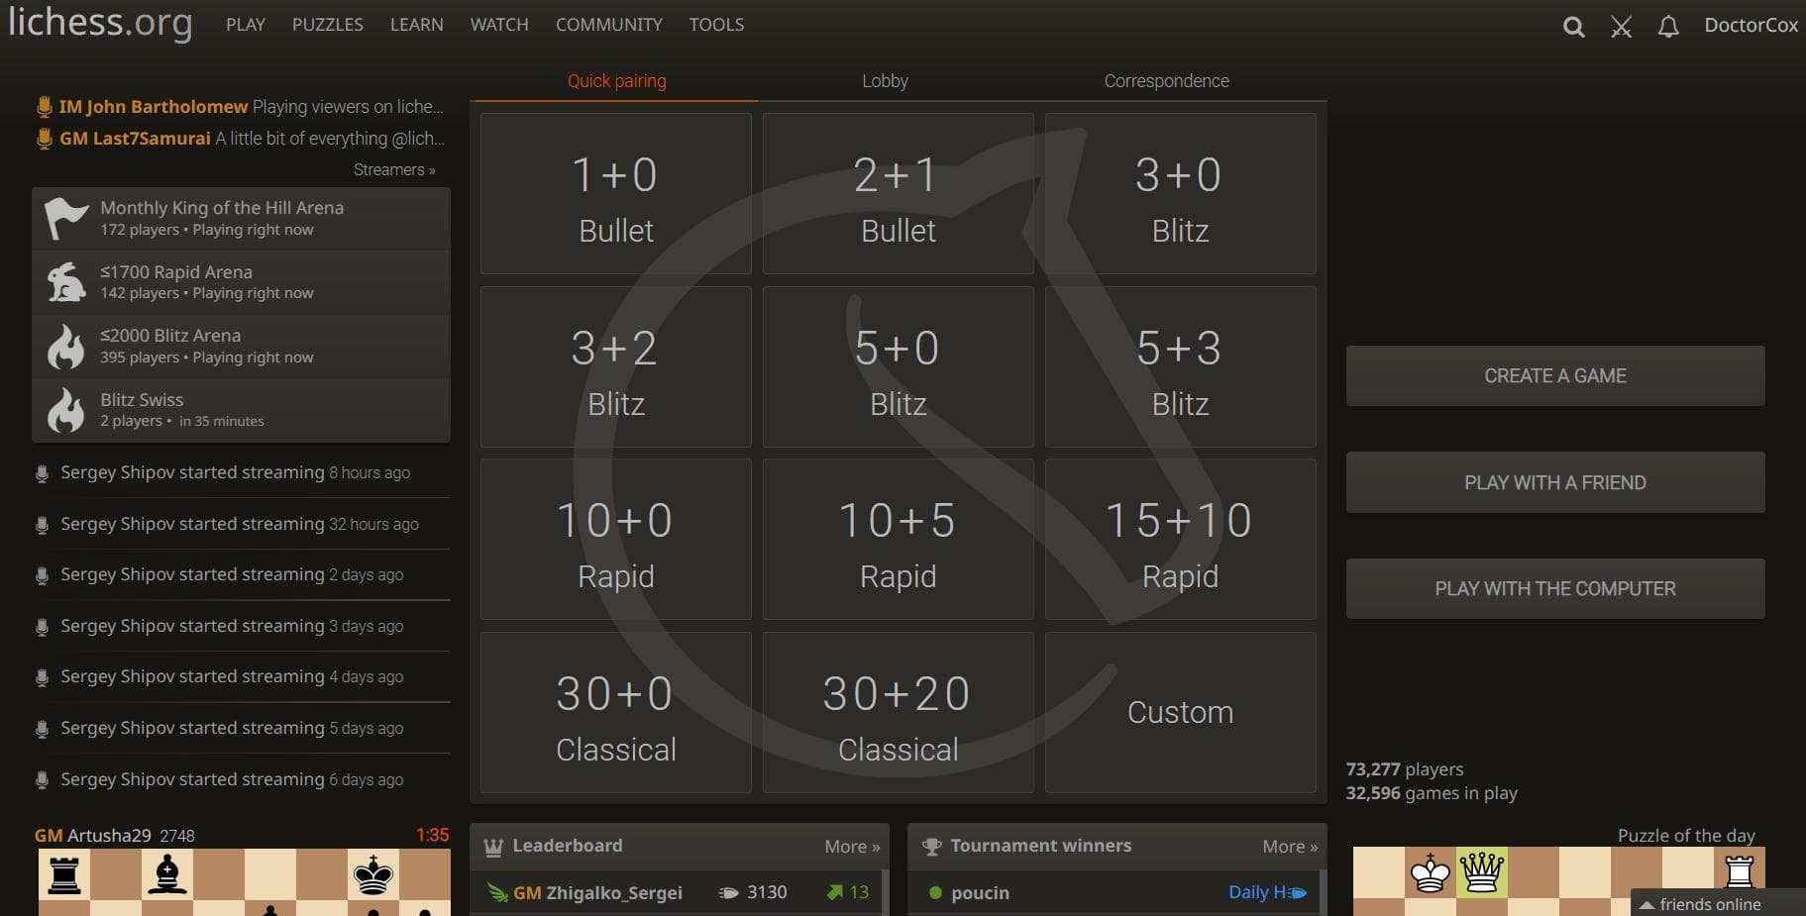Start a 10+0 Rapid game

pos(616,540)
